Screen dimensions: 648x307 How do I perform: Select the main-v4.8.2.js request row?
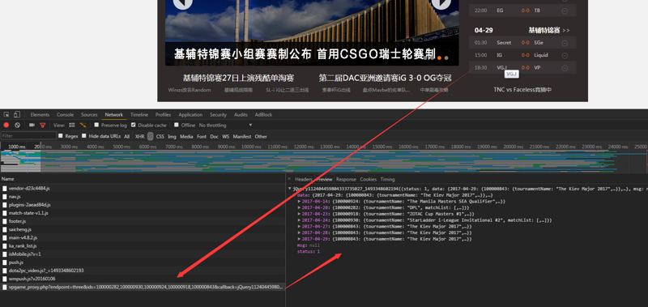point(143,237)
